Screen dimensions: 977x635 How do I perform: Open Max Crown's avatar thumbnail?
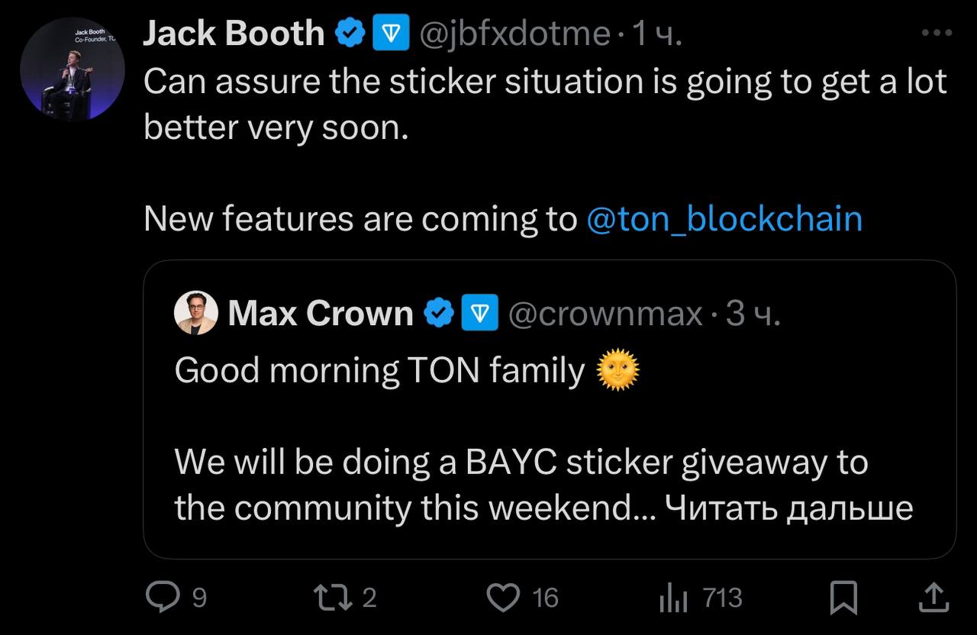[x=196, y=312]
